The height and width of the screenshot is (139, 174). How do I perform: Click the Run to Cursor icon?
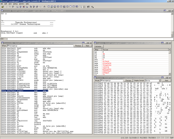coord(40,7)
